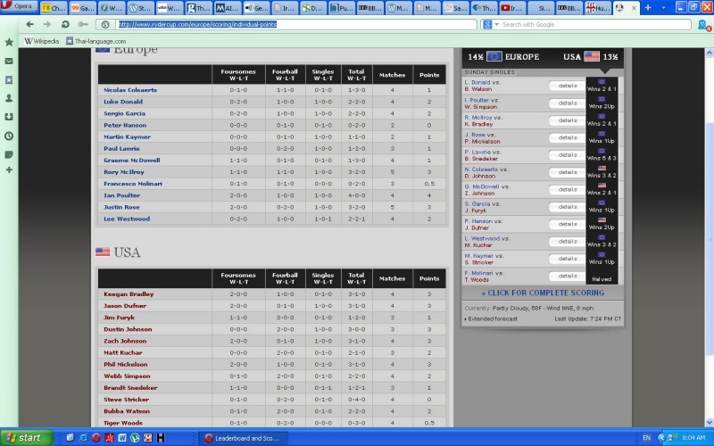The width and height of the screenshot is (714, 446).
Task: Click the EN language indicator in tray
Action: click(x=646, y=438)
